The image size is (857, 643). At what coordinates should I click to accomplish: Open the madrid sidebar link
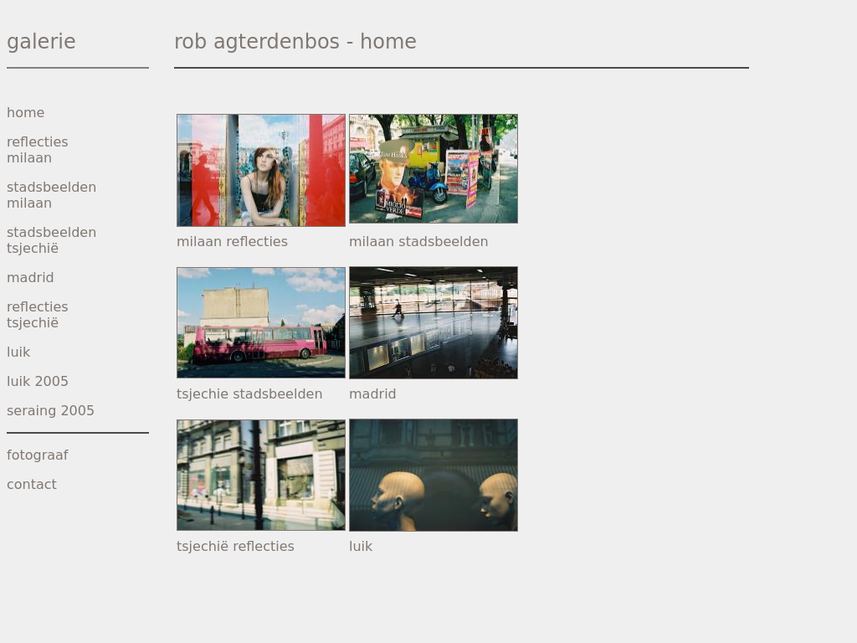pos(30,278)
